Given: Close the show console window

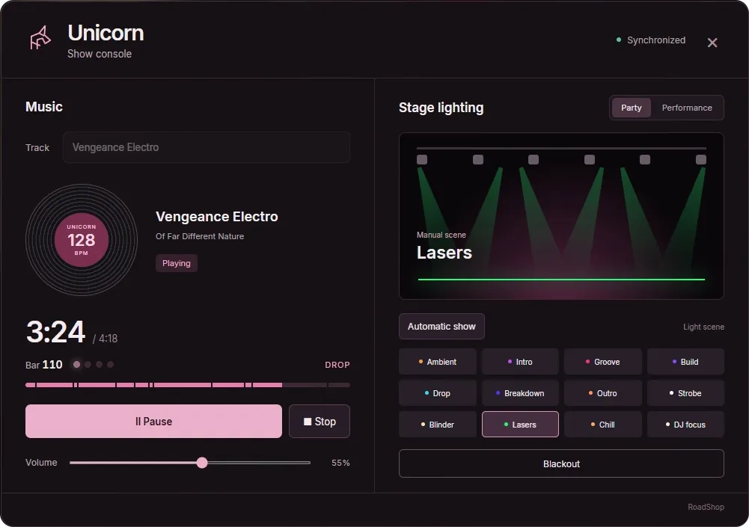Looking at the screenshot, I should (712, 43).
